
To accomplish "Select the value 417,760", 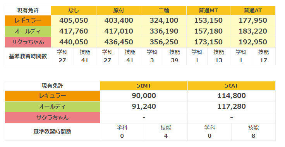I will tap(74, 31).
